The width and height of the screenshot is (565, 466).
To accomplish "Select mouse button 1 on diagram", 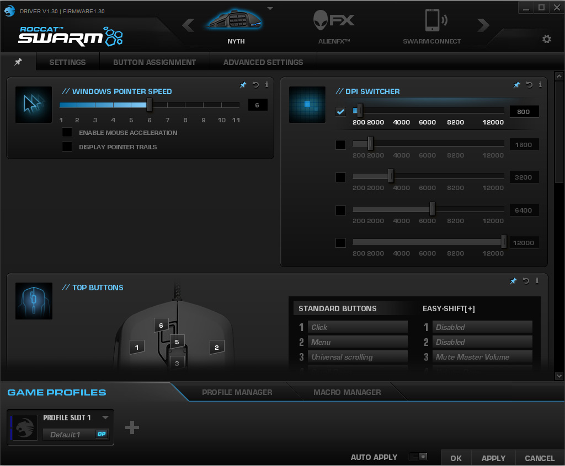I will (x=137, y=347).
